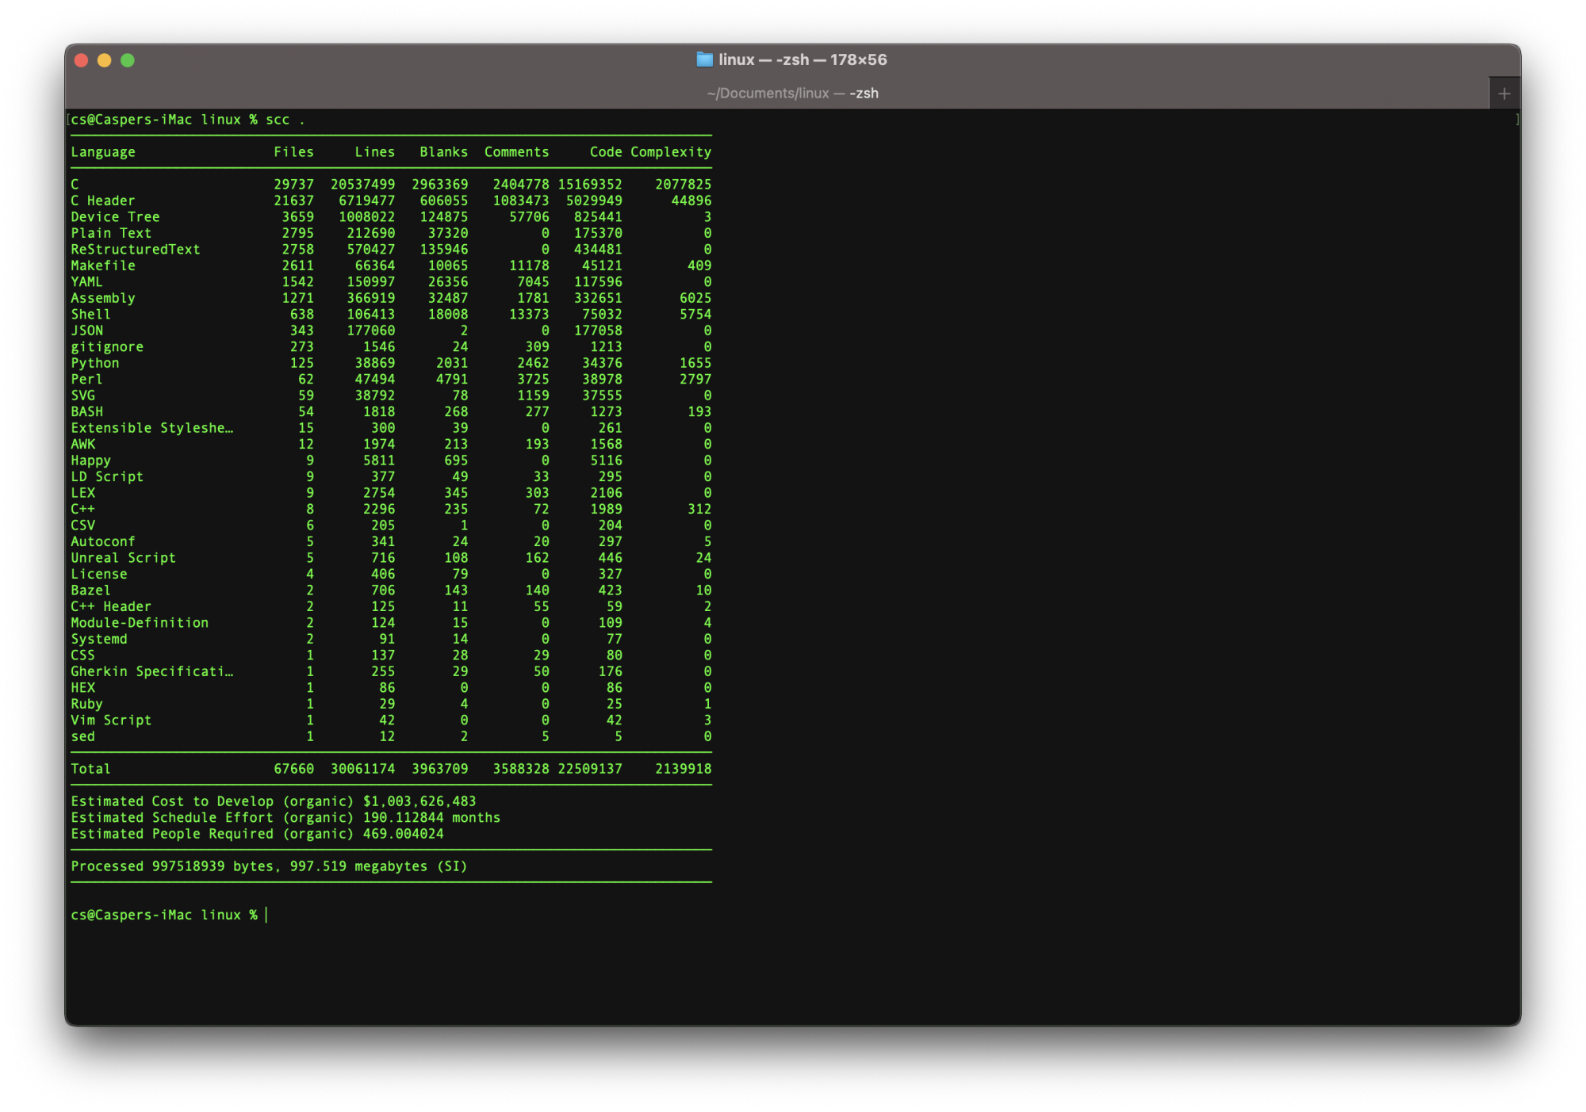Close the terminal window with the red button
The image size is (1586, 1112).
(81, 60)
